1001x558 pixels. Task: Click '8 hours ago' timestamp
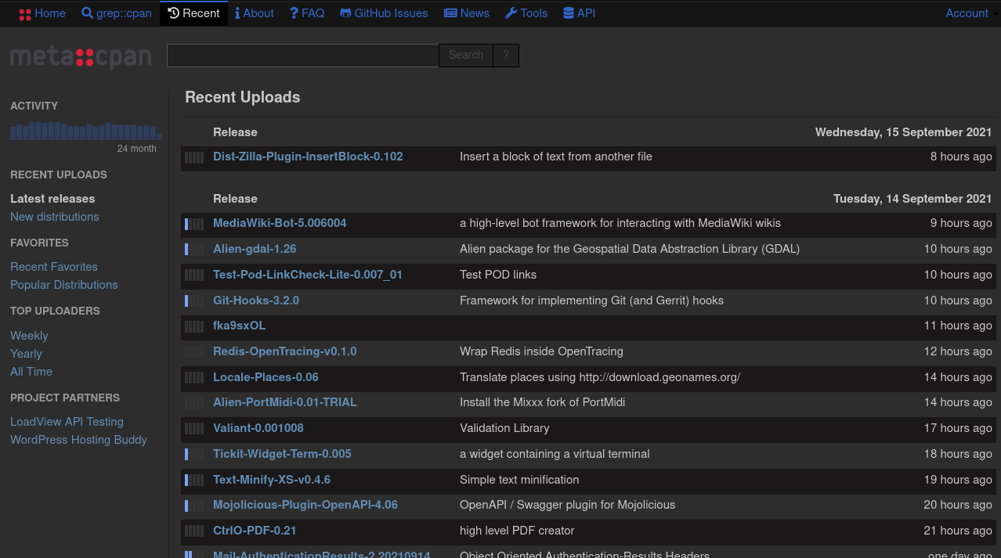(961, 157)
